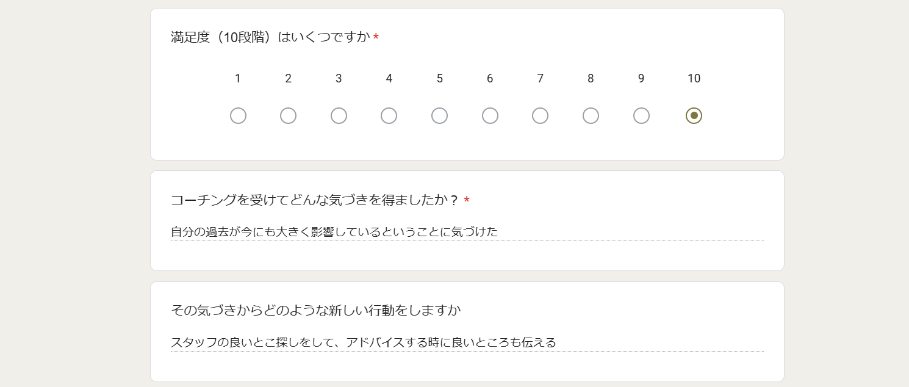This screenshot has height=387, width=909.
Task: Choose rating 4 on the scale
Action: coord(389,115)
